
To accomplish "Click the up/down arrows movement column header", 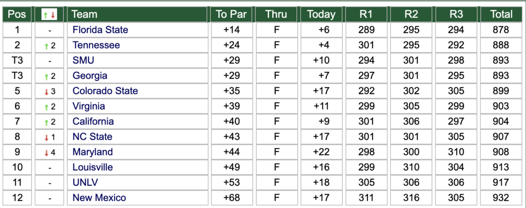I will tap(49, 14).
